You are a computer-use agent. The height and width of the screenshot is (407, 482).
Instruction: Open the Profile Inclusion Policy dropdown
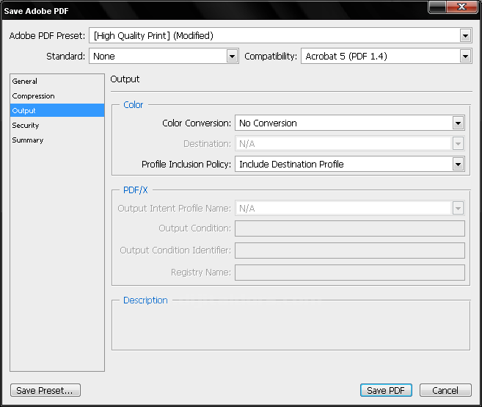350,164
